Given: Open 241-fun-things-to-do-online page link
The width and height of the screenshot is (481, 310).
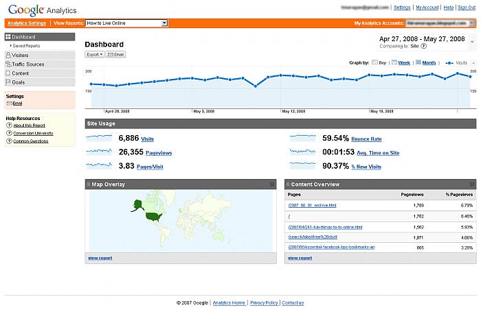Looking at the screenshot, I should pyautogui.click(x=325, y=227).
